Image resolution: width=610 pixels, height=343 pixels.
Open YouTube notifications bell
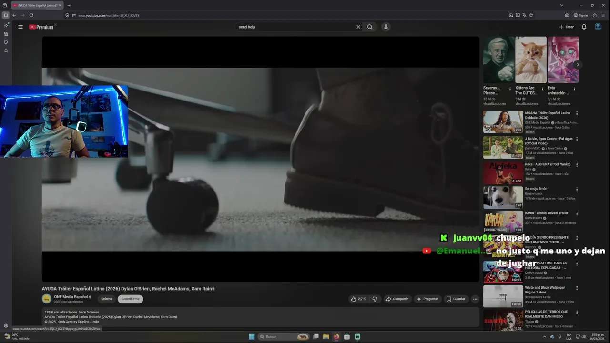coord(584,27)
